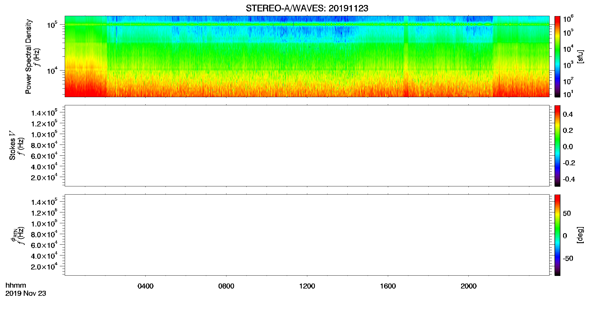Click the Stokes V axis title
This screenshot has width=614, height=316.
(12, 146)
